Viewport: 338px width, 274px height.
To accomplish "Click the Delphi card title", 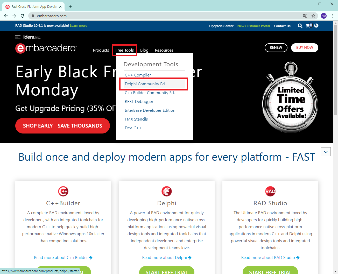I will pyautogui.click(x=167, y=203).
